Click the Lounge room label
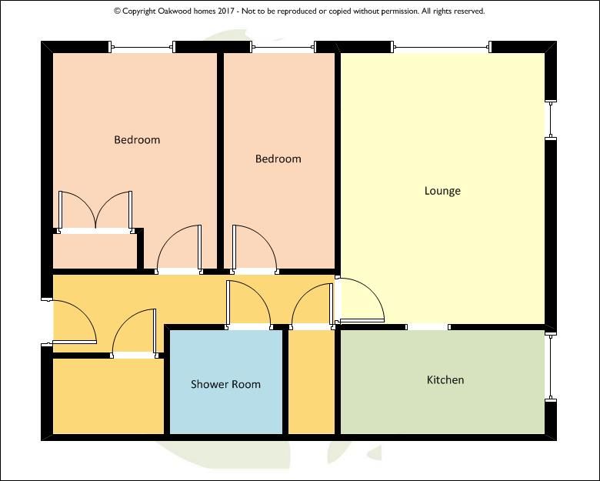 pyautogui.click(x=442, y=191)
